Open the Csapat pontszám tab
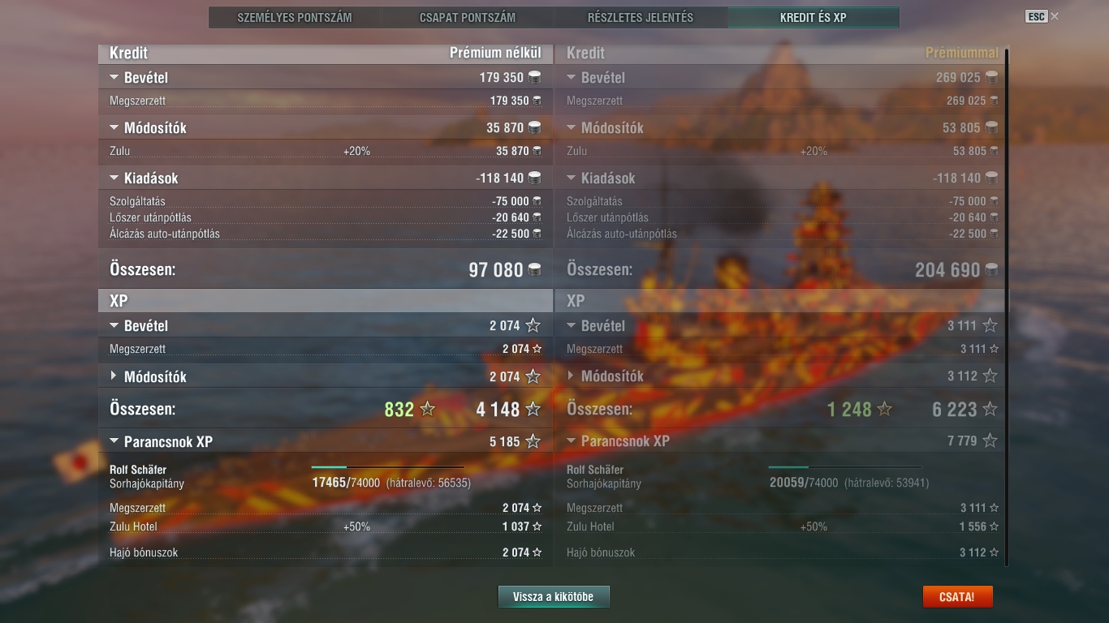1109x623 pixels. 468,17
